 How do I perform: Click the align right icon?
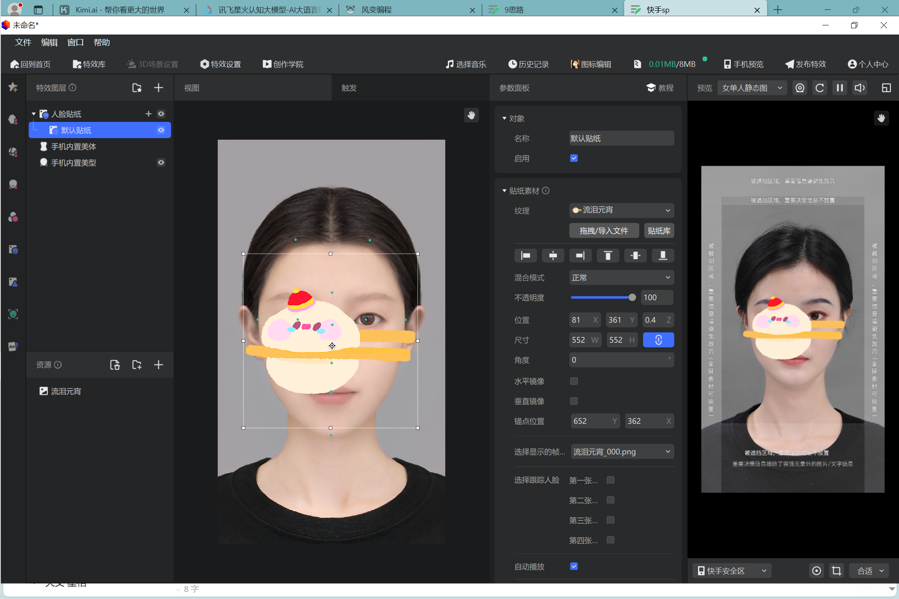tap(581, 255)
